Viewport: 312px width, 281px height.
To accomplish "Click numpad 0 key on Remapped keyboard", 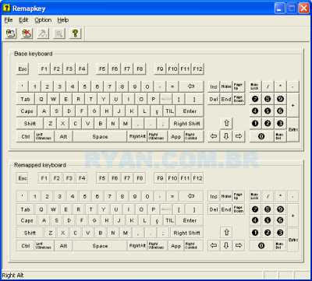I will [261, 245].
